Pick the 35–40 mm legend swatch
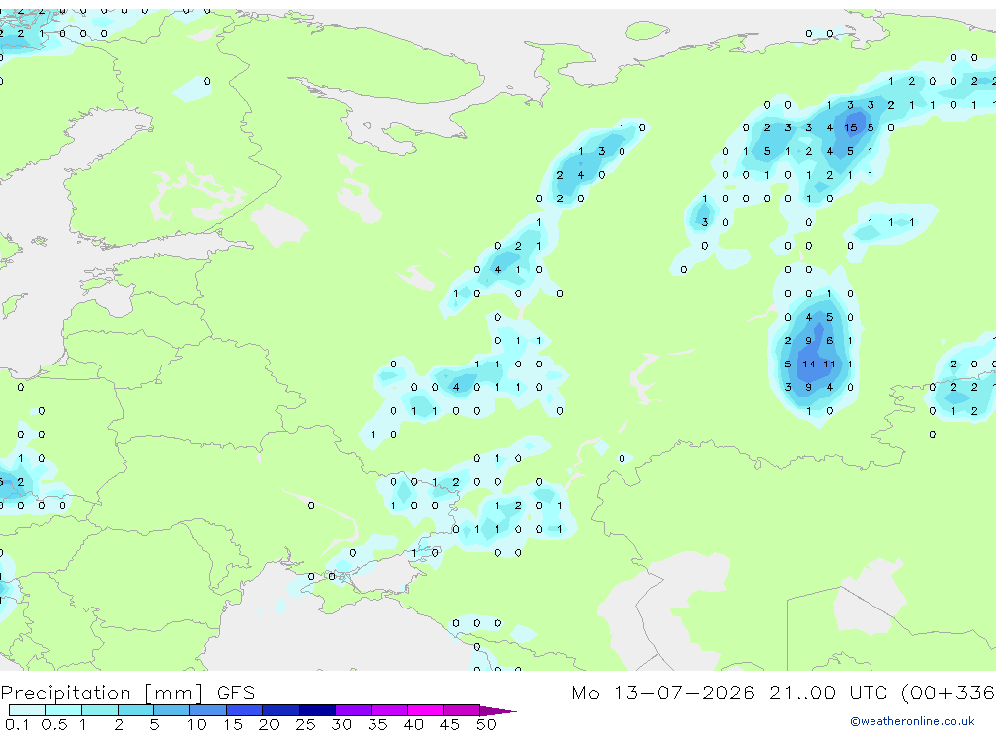The image size is (996, 730). 389,710
